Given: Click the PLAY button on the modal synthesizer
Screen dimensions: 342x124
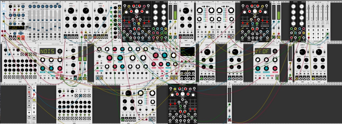Looking at the screenshot, I should [100, 57].
